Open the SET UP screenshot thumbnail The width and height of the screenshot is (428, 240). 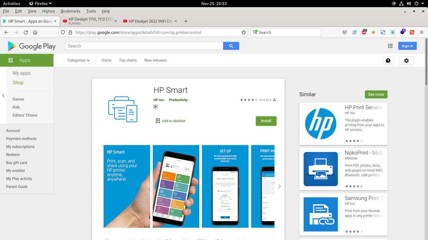(225, 186)
